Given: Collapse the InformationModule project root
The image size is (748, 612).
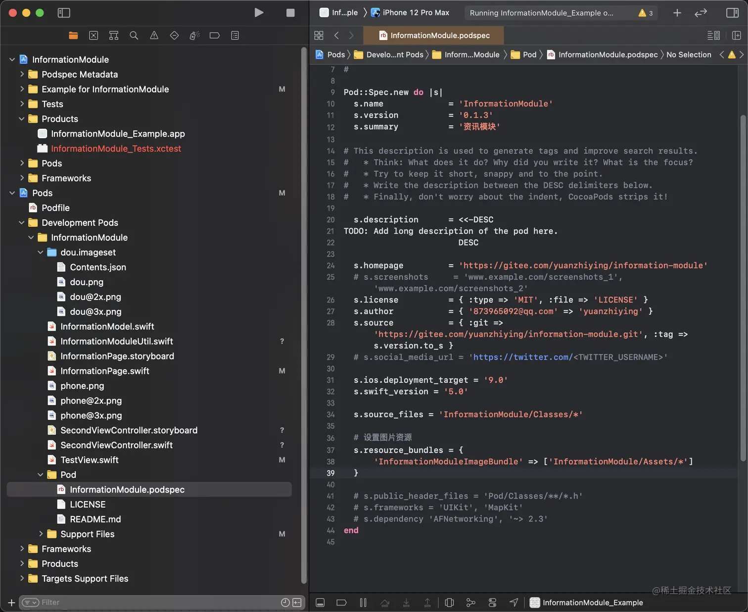Looking at the screenshot, I should click(12, 59).
